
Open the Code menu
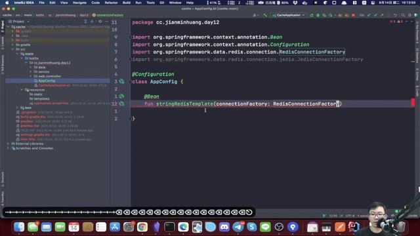point(95,3)
